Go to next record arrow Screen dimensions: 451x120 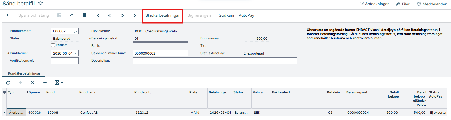click(122, 15)
